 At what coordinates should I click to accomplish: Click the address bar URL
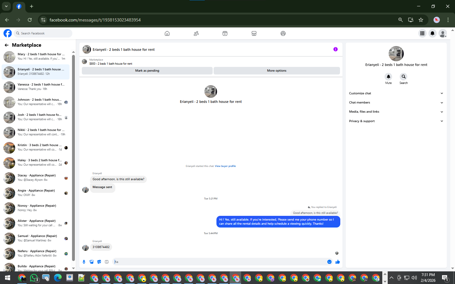click(x=95, y=20)
